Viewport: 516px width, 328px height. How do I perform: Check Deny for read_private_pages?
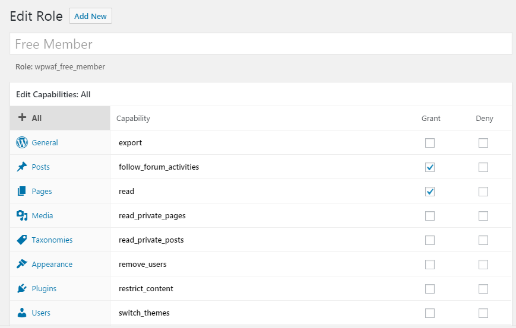(x=483, y=216)
